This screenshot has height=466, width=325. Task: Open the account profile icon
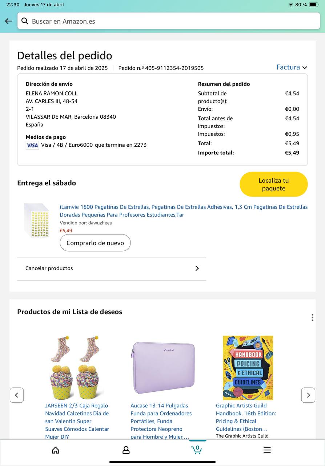pos(126,450)
